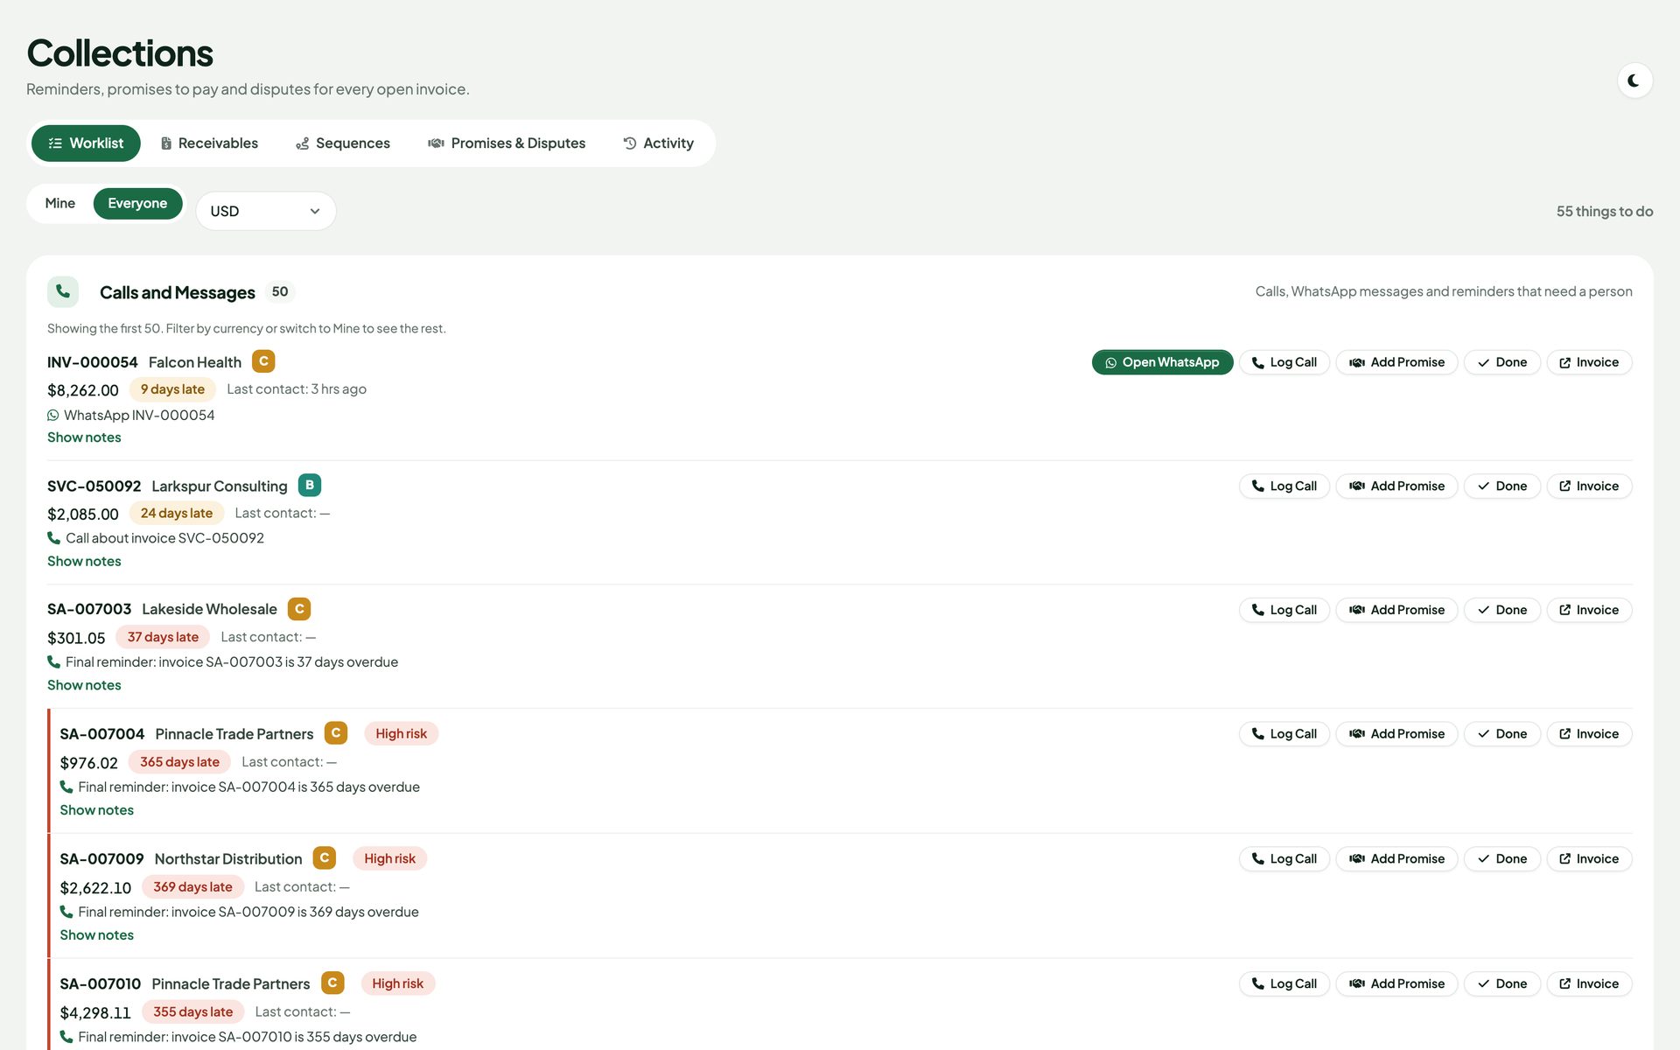The width and height of the screenshot is (1680, 1050).
Task: Add Promise for INV-000054 Falcon Health
Action: 1396,362
